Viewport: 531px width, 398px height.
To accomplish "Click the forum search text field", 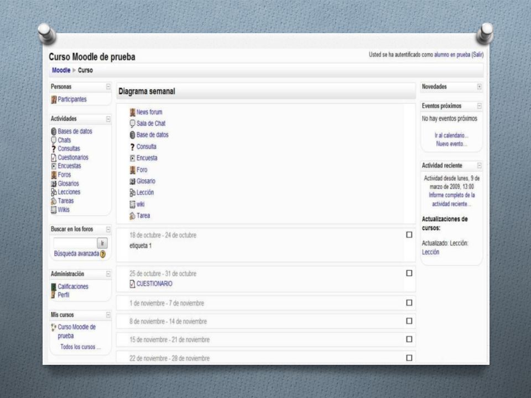I will 75,243.
